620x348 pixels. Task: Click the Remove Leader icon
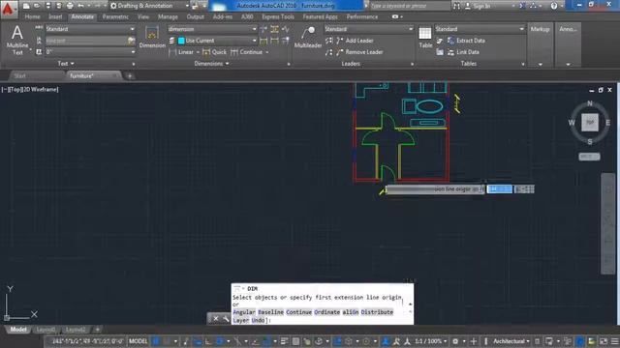pyautogui.click(x=340, y=52)
